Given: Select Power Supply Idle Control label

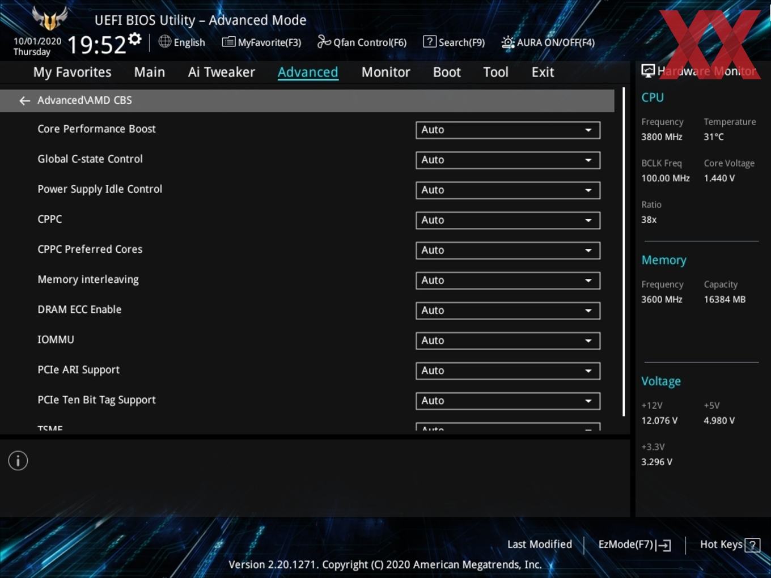Looking at the screenshot, I should [100, 189].
